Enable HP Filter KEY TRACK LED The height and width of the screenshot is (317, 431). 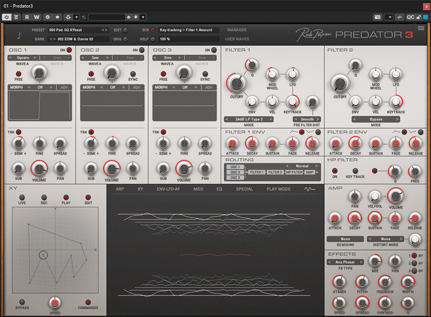(x=355, y=170)
